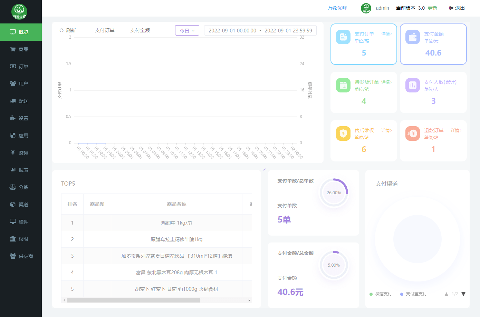Click the 支付人数 chart icon
This screenshot has width=480, height=317.
pyautogui.click(x=412, y=85)
